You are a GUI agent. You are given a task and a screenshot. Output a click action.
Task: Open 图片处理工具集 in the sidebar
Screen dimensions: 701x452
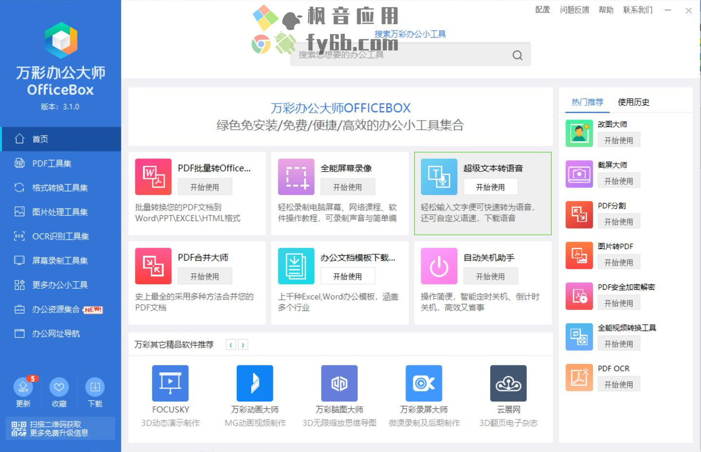point(60,212)
